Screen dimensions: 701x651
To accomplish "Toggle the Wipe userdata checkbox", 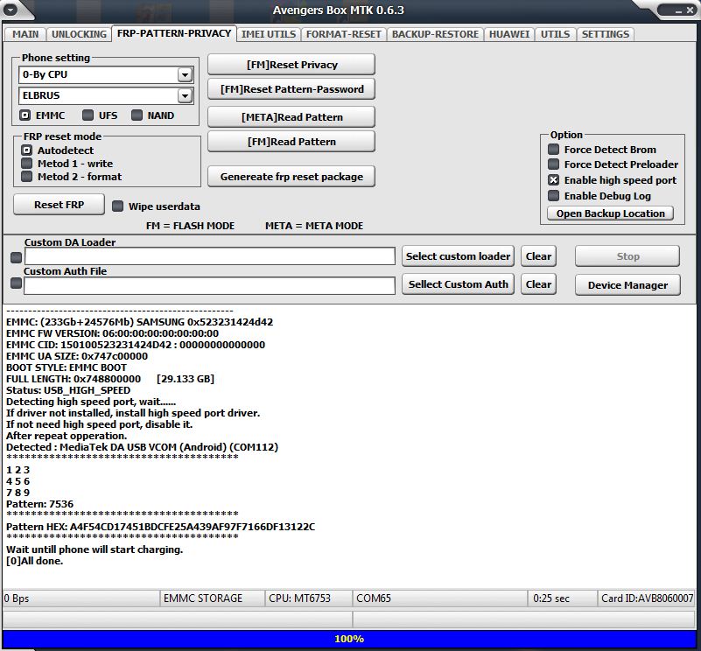I will click(x=117, y=206).
